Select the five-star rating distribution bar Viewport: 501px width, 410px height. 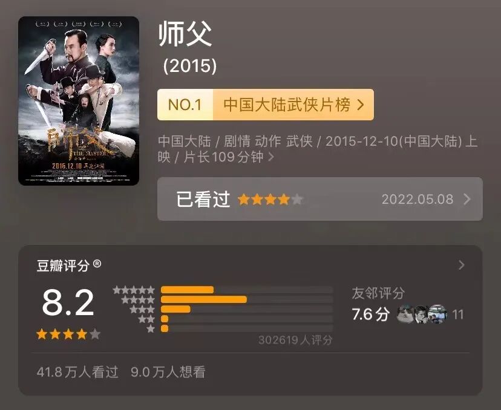coord(247,290)
